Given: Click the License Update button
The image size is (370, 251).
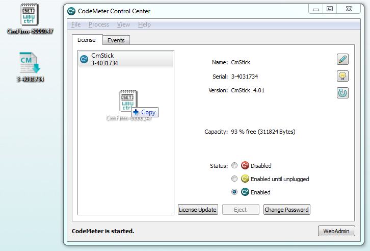Looking at the screenshot, I should coord(198,210).
